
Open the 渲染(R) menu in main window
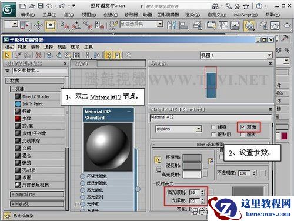click(x=193, y=15)
